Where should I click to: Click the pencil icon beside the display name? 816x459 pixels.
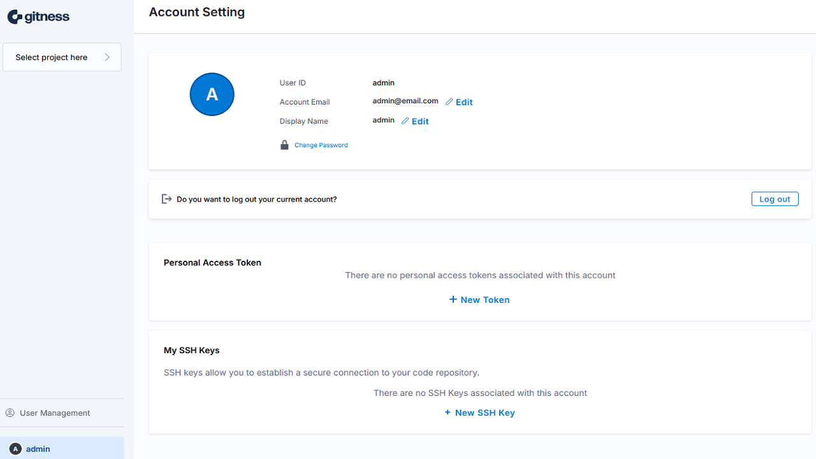pos(405,121)
